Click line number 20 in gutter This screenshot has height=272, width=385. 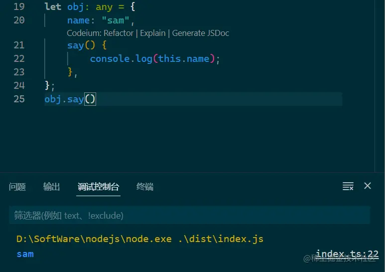(x=19, y=20)
